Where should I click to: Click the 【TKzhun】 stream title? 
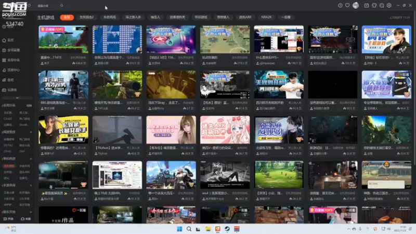[109, 148]
